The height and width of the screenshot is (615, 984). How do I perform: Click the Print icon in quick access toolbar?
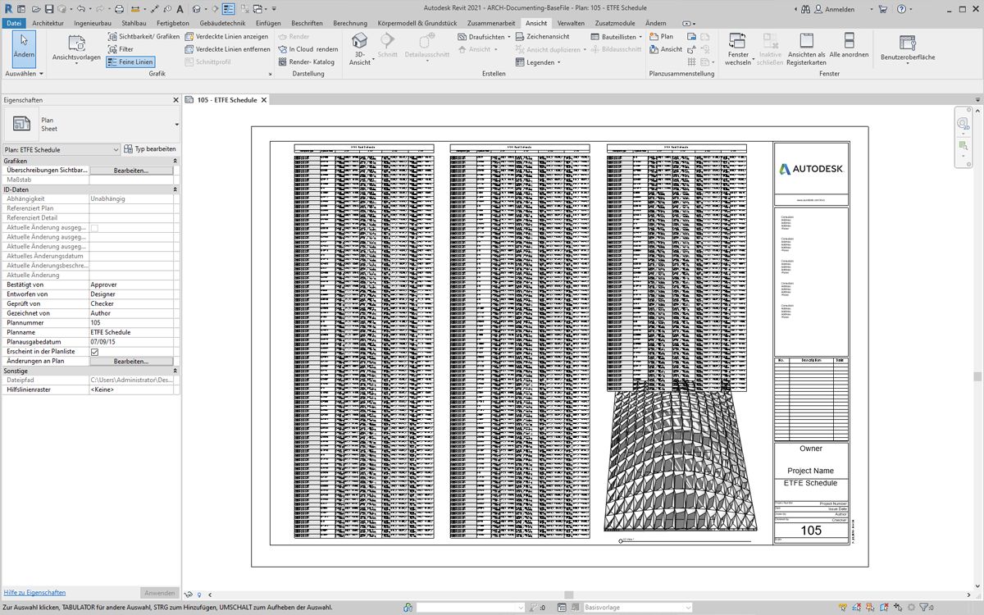point(119,9)
